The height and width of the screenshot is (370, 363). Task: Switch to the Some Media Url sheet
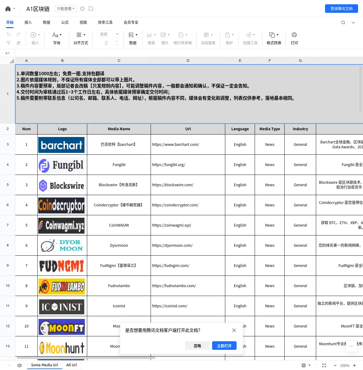click(44, 365)
